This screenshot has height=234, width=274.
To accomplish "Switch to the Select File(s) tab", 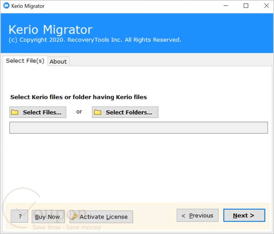I will [x=25, y=61].
